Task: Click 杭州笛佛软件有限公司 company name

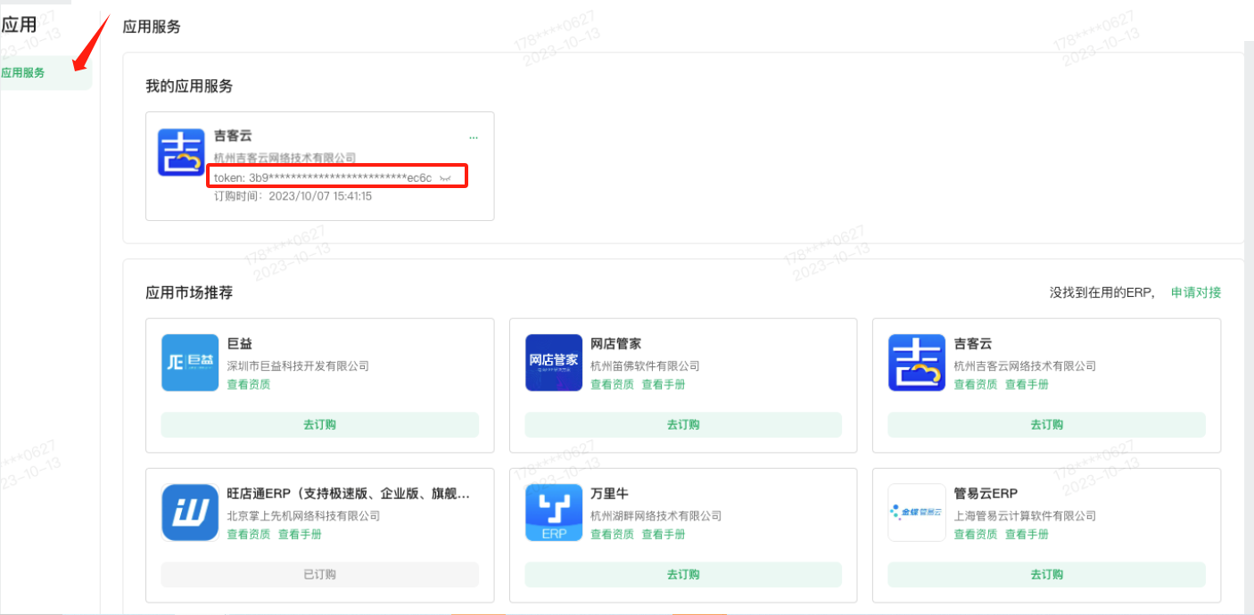Action: click(645, 365)
